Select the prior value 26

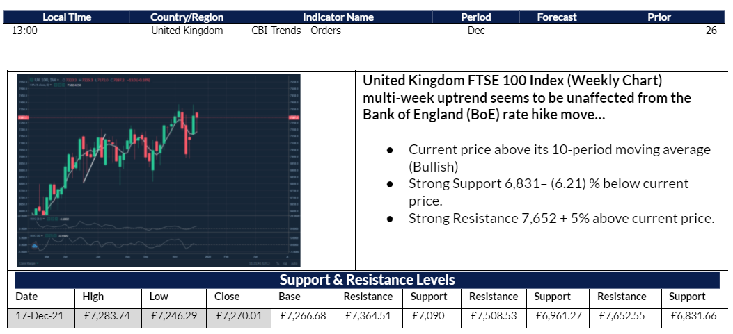pos(711,31)
